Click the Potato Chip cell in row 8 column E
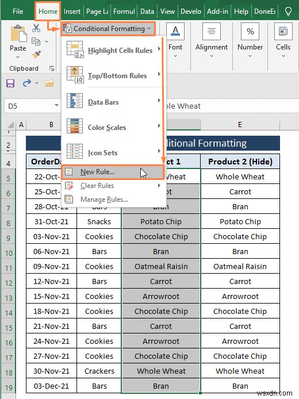Screen dimensions: 299x399 point(240,222)
